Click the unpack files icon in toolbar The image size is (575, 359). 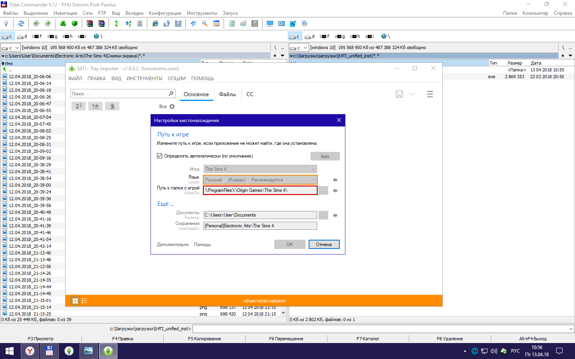click(101, 24)
